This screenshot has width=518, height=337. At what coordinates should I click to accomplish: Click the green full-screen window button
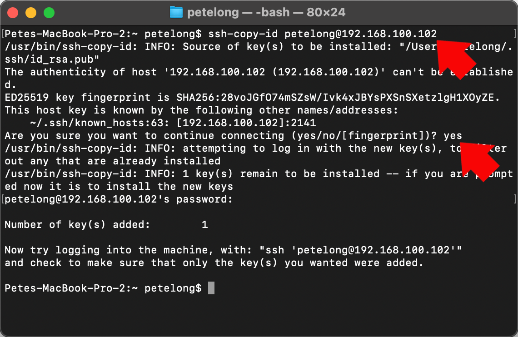click(x=49, y=13)
